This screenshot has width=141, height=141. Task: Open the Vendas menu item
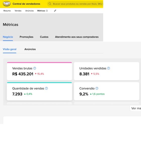(18, 11)
